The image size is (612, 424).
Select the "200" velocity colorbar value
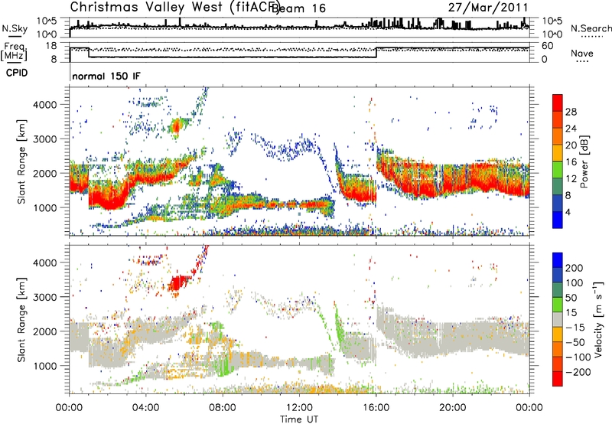tap(575, 268)
